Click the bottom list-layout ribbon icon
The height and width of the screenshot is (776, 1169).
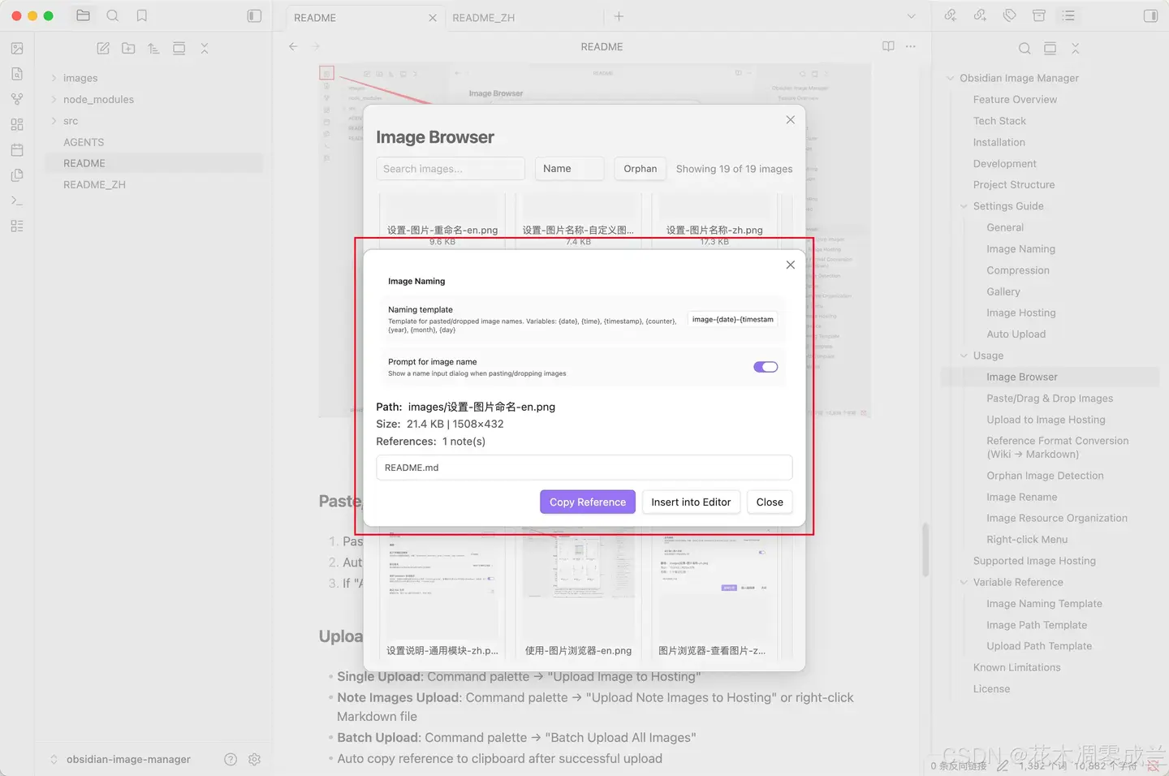click(x=17, y=226)
